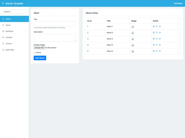Click the About 1 image thumbnail
Screen dimensions: 185x138
[133, 27]
